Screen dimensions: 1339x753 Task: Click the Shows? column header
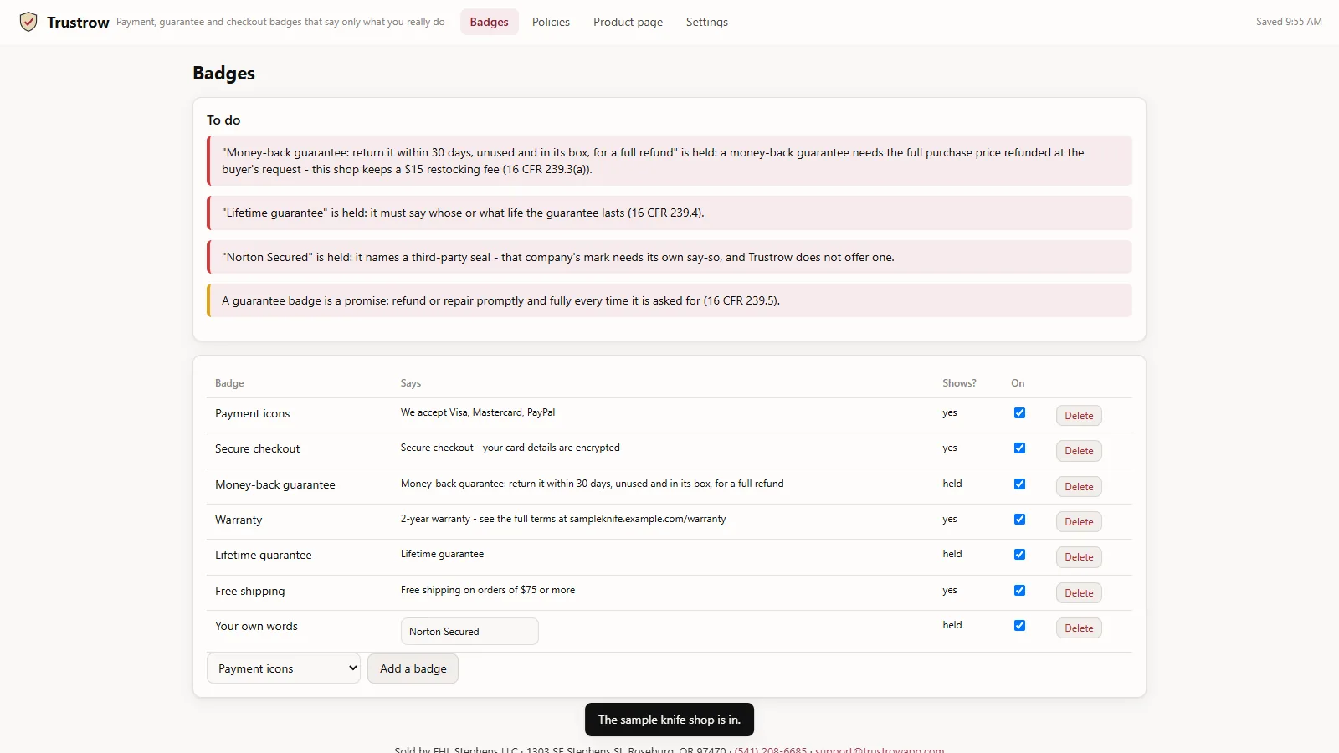tap(959, 383)
